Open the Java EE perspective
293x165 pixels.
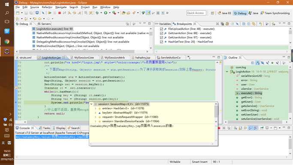pos(224,13)
